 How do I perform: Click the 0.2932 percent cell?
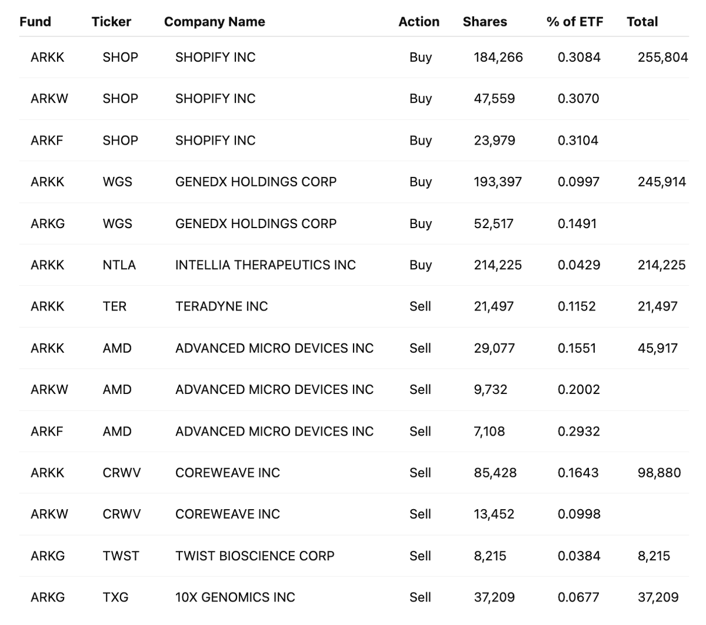[579, 431]
